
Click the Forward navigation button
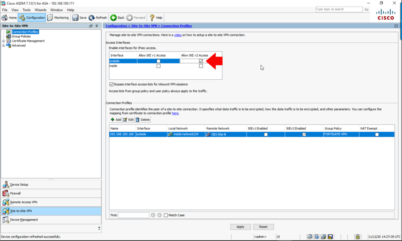136,18
